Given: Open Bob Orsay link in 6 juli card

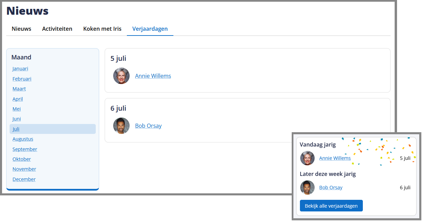Looking at the screenshot, I should [x=148, y=126].
